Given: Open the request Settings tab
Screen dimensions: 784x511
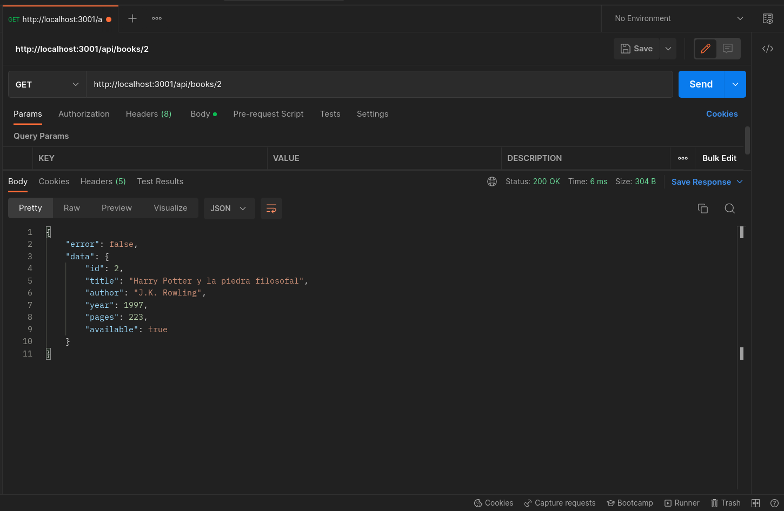Looking at the screenshot, I should [373, 114].
